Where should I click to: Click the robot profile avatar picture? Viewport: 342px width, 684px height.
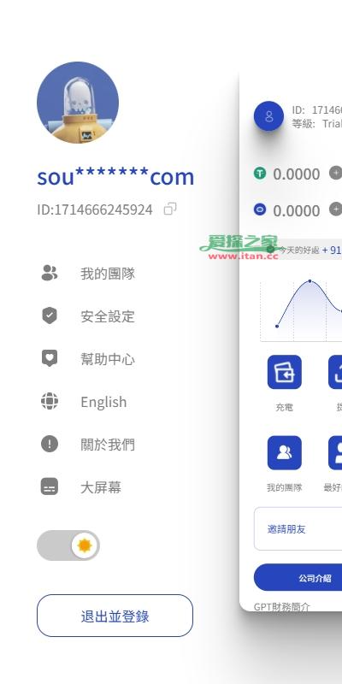coord(78,103)
